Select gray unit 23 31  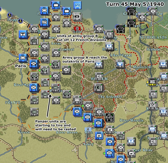coord(67,94)
